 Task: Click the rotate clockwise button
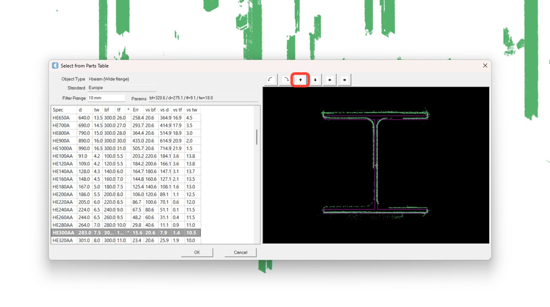[x=285, y=80]
